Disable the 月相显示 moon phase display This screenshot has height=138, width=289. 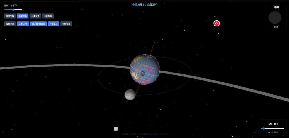click(53, 24)
